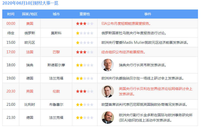This screenshot has width=201, height=128.
Task: Click the 时间 column header
Action: tap(11, 14)
